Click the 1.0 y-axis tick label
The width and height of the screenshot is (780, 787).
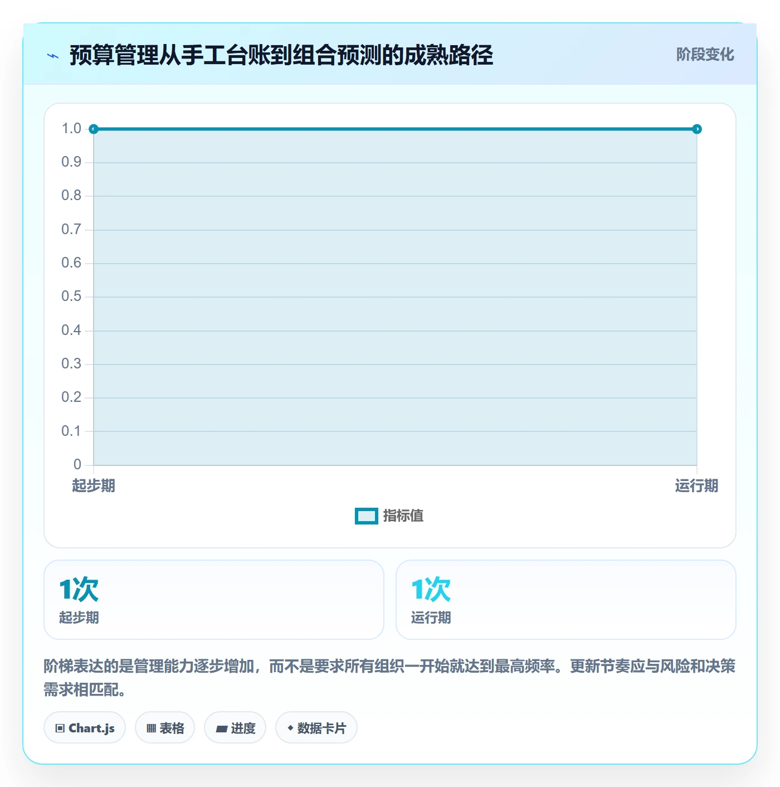click(71, 129)
